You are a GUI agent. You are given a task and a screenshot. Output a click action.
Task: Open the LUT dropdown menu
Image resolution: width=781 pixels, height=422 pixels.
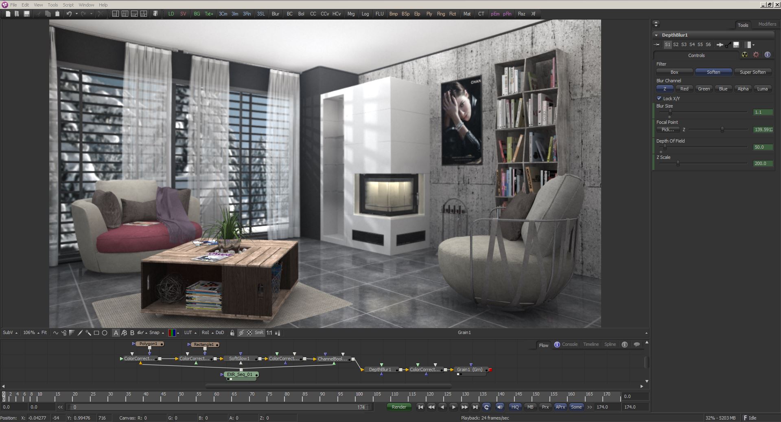click(x=190, y=333)
